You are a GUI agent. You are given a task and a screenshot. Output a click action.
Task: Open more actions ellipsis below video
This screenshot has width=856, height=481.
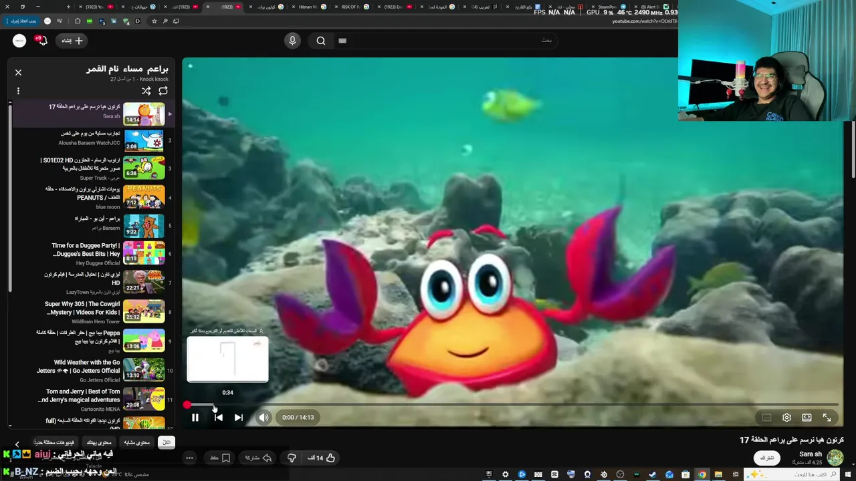pos(190,458)
